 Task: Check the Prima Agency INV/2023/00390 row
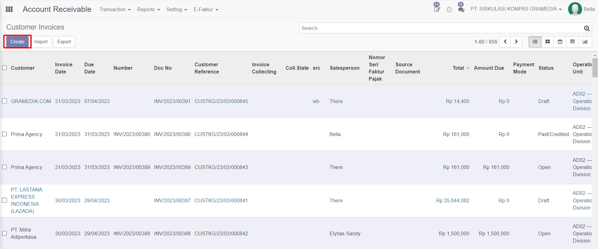pos(4,134)
